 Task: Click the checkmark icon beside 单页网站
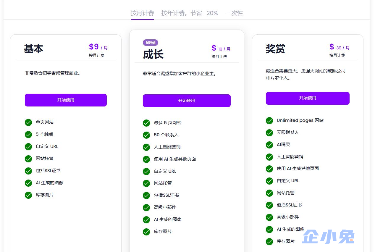click(28, 122)
